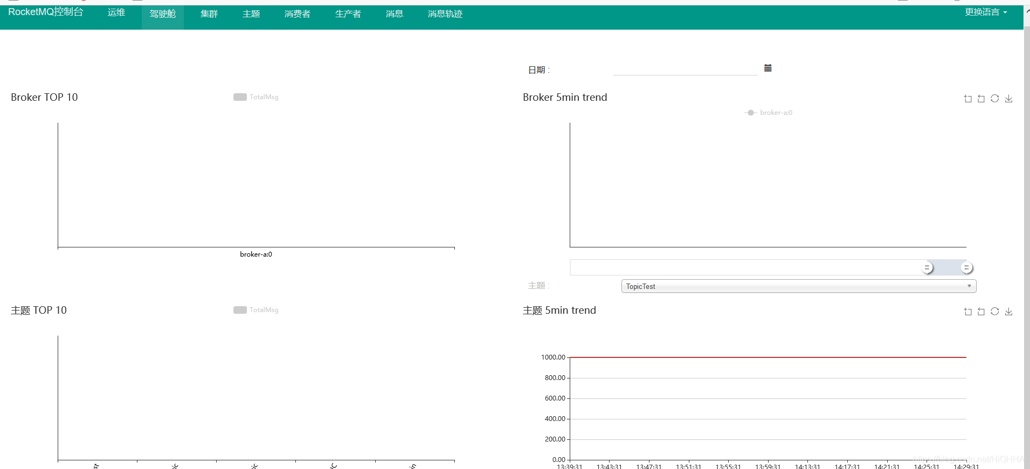This screenshot has width=1030, height=469.
Task: Toggle broker-a:0 legend in Broker 5min trend
Action: [769, 113]
